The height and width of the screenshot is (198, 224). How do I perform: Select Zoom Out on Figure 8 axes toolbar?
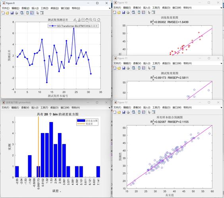point(95,20)
